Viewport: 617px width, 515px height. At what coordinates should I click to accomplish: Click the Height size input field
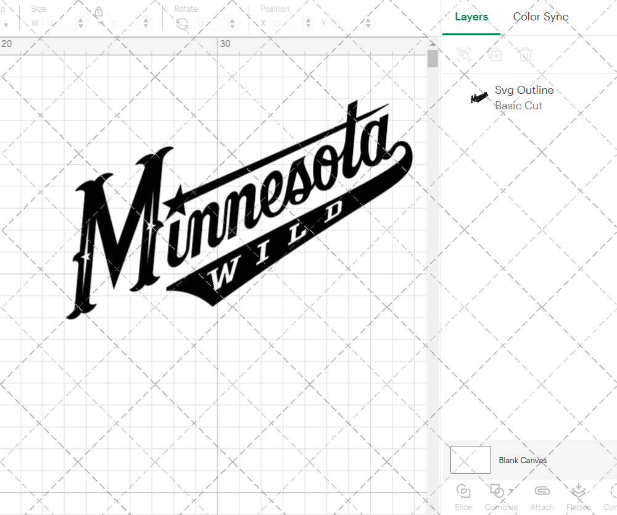[x=125, y=23]
